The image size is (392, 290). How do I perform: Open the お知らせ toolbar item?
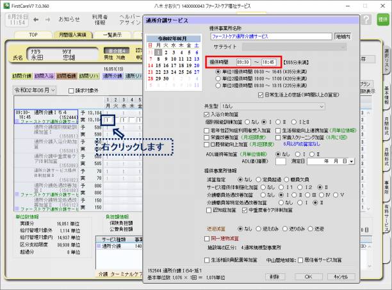69,19
